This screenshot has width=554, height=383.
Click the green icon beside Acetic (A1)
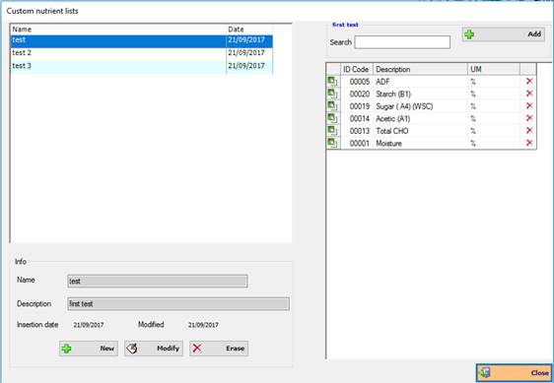pos(332,118)
